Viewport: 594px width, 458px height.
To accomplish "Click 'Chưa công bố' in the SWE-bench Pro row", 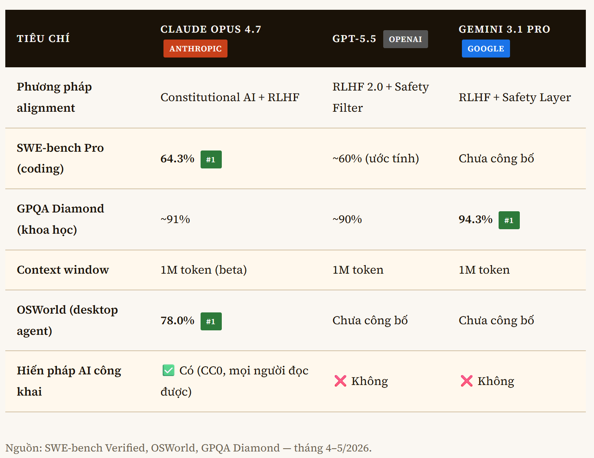I will point(496,159).
